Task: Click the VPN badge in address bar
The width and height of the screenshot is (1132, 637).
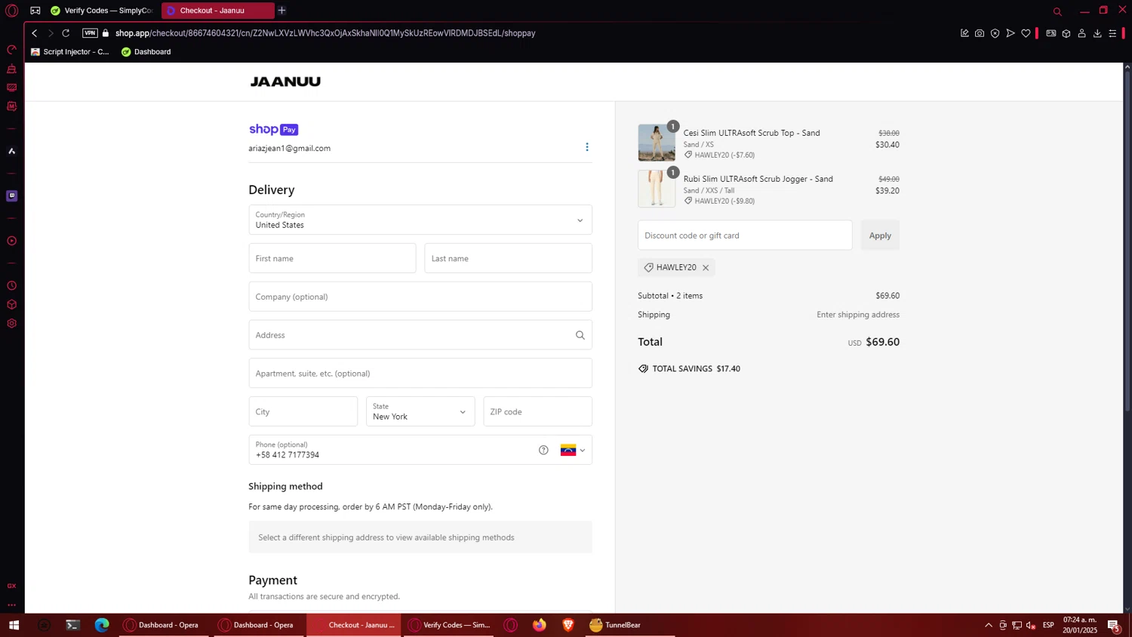Action: coord(90,33)
